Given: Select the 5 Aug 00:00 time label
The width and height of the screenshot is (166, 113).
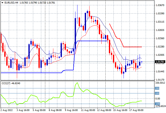Looking at the screenshot, I should 39,110.
